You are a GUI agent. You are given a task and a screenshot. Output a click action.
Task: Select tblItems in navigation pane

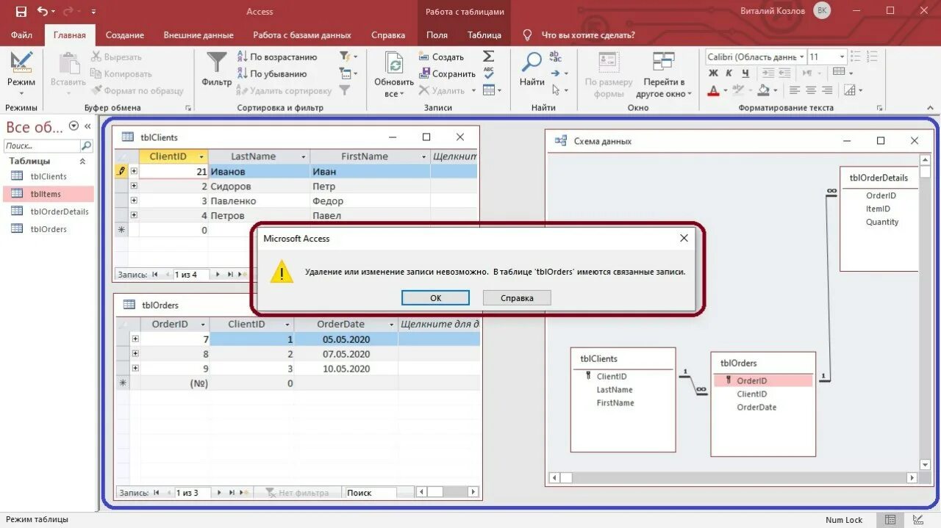(49, 194)
